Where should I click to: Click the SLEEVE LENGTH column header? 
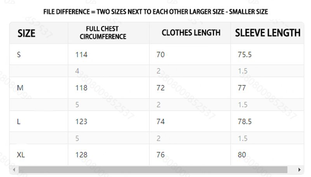click(267, 33)
